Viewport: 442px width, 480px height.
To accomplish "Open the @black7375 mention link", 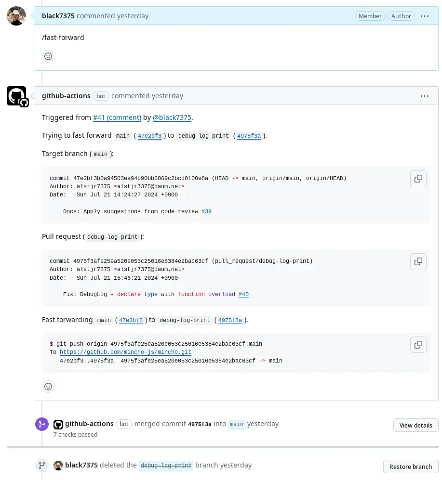I will point(172,117).
